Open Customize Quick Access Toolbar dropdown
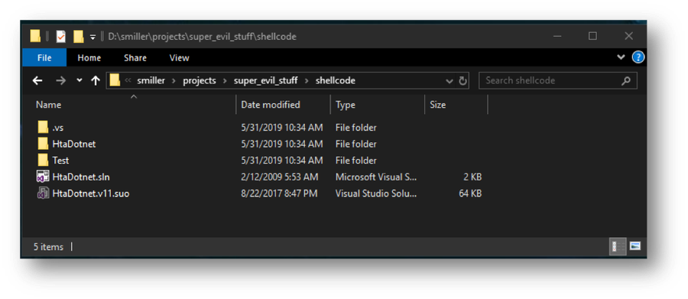 click(92, 37)
